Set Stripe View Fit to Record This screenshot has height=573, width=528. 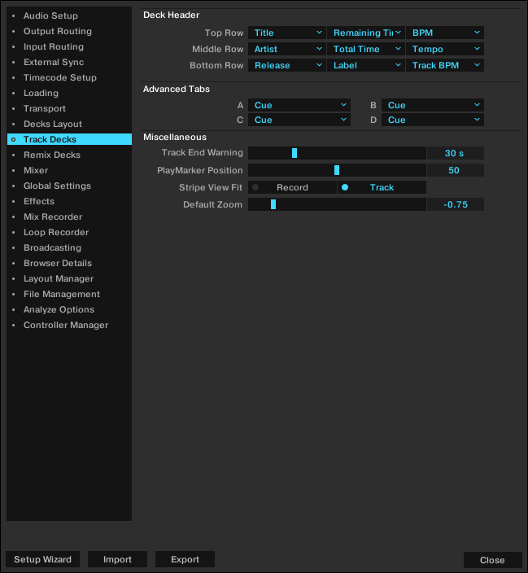click(292, 187)
